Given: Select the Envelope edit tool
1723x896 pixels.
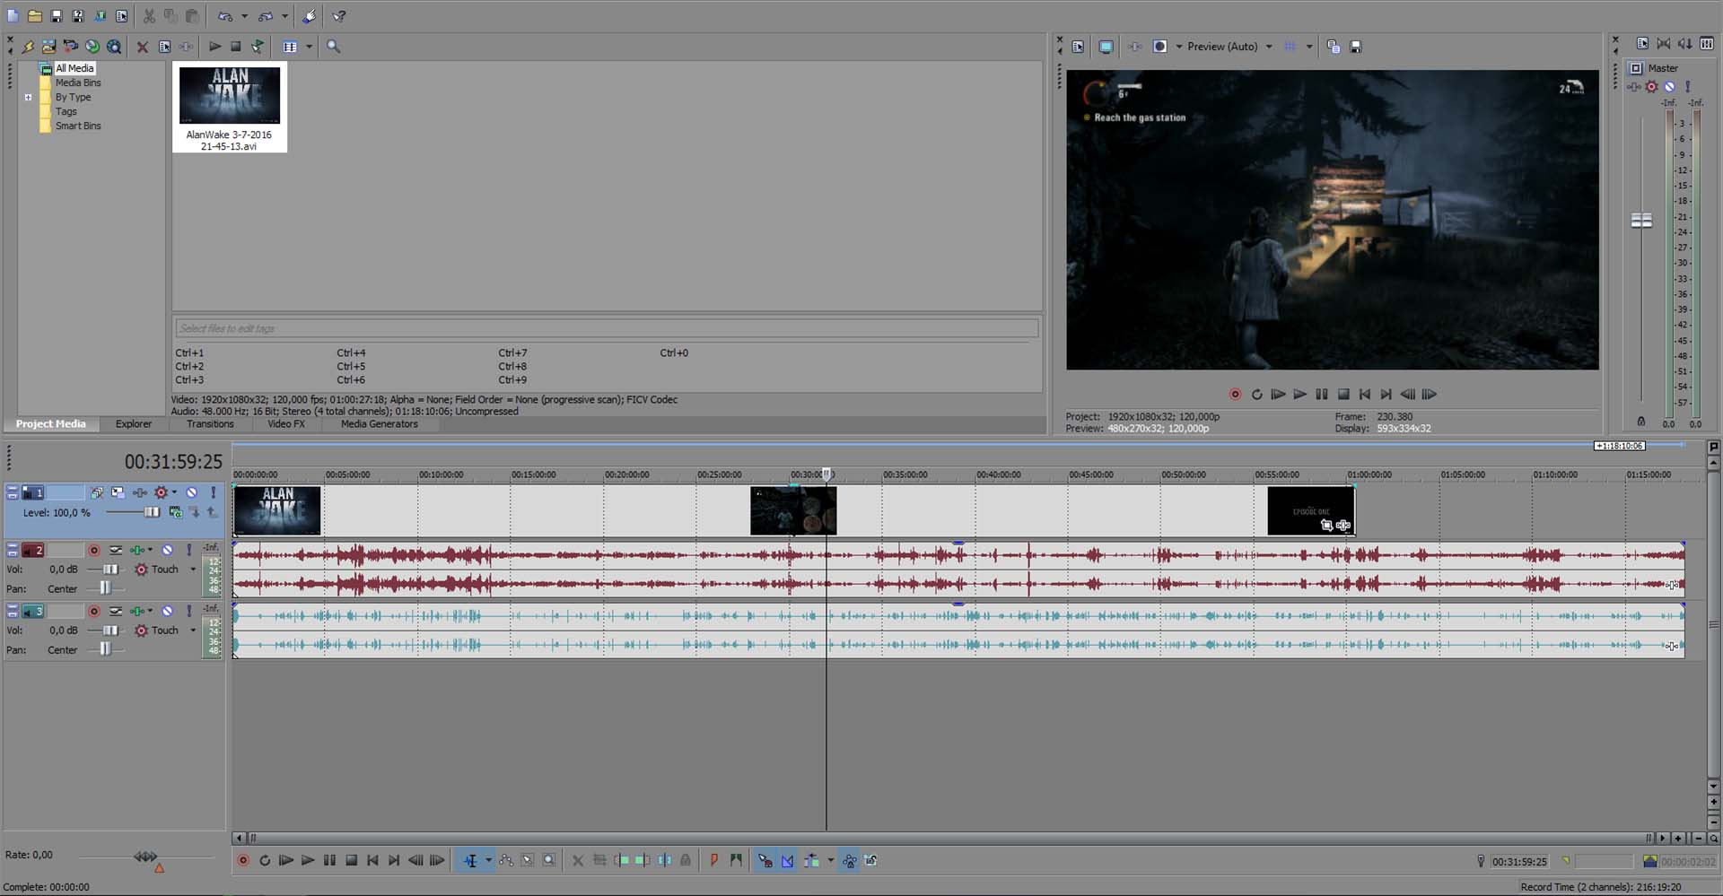Looking at the screenshot, I should [x=506, y=861].
